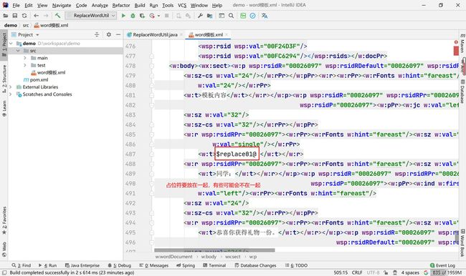466x276 pixels.
Task: Open the File menu
Action: 16,5
